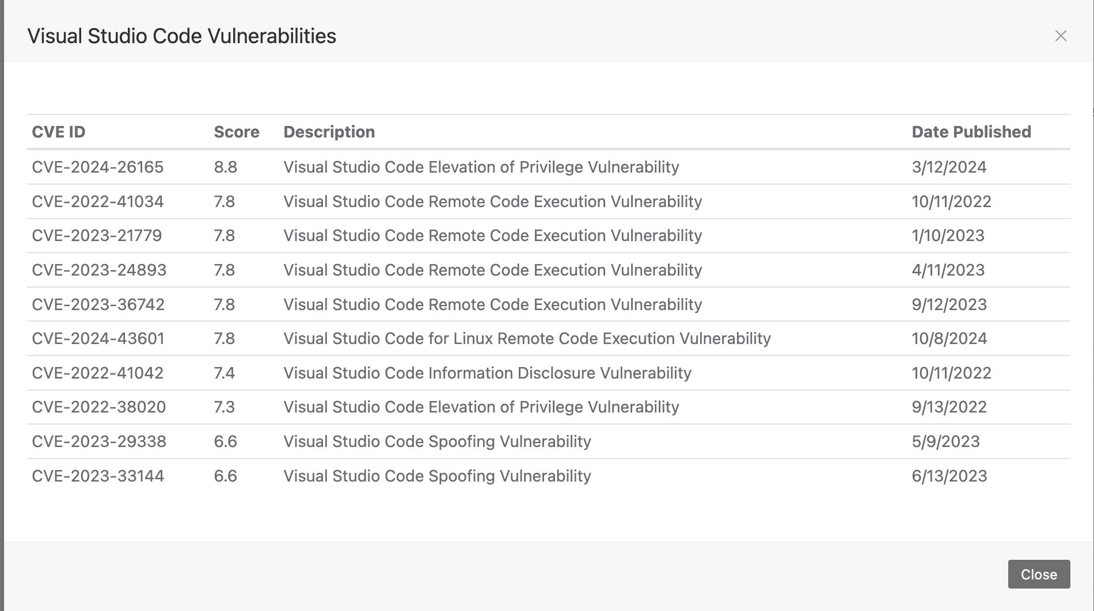Select the CVE ID column header
The image size is (1094, 611).
click(59, 132)
